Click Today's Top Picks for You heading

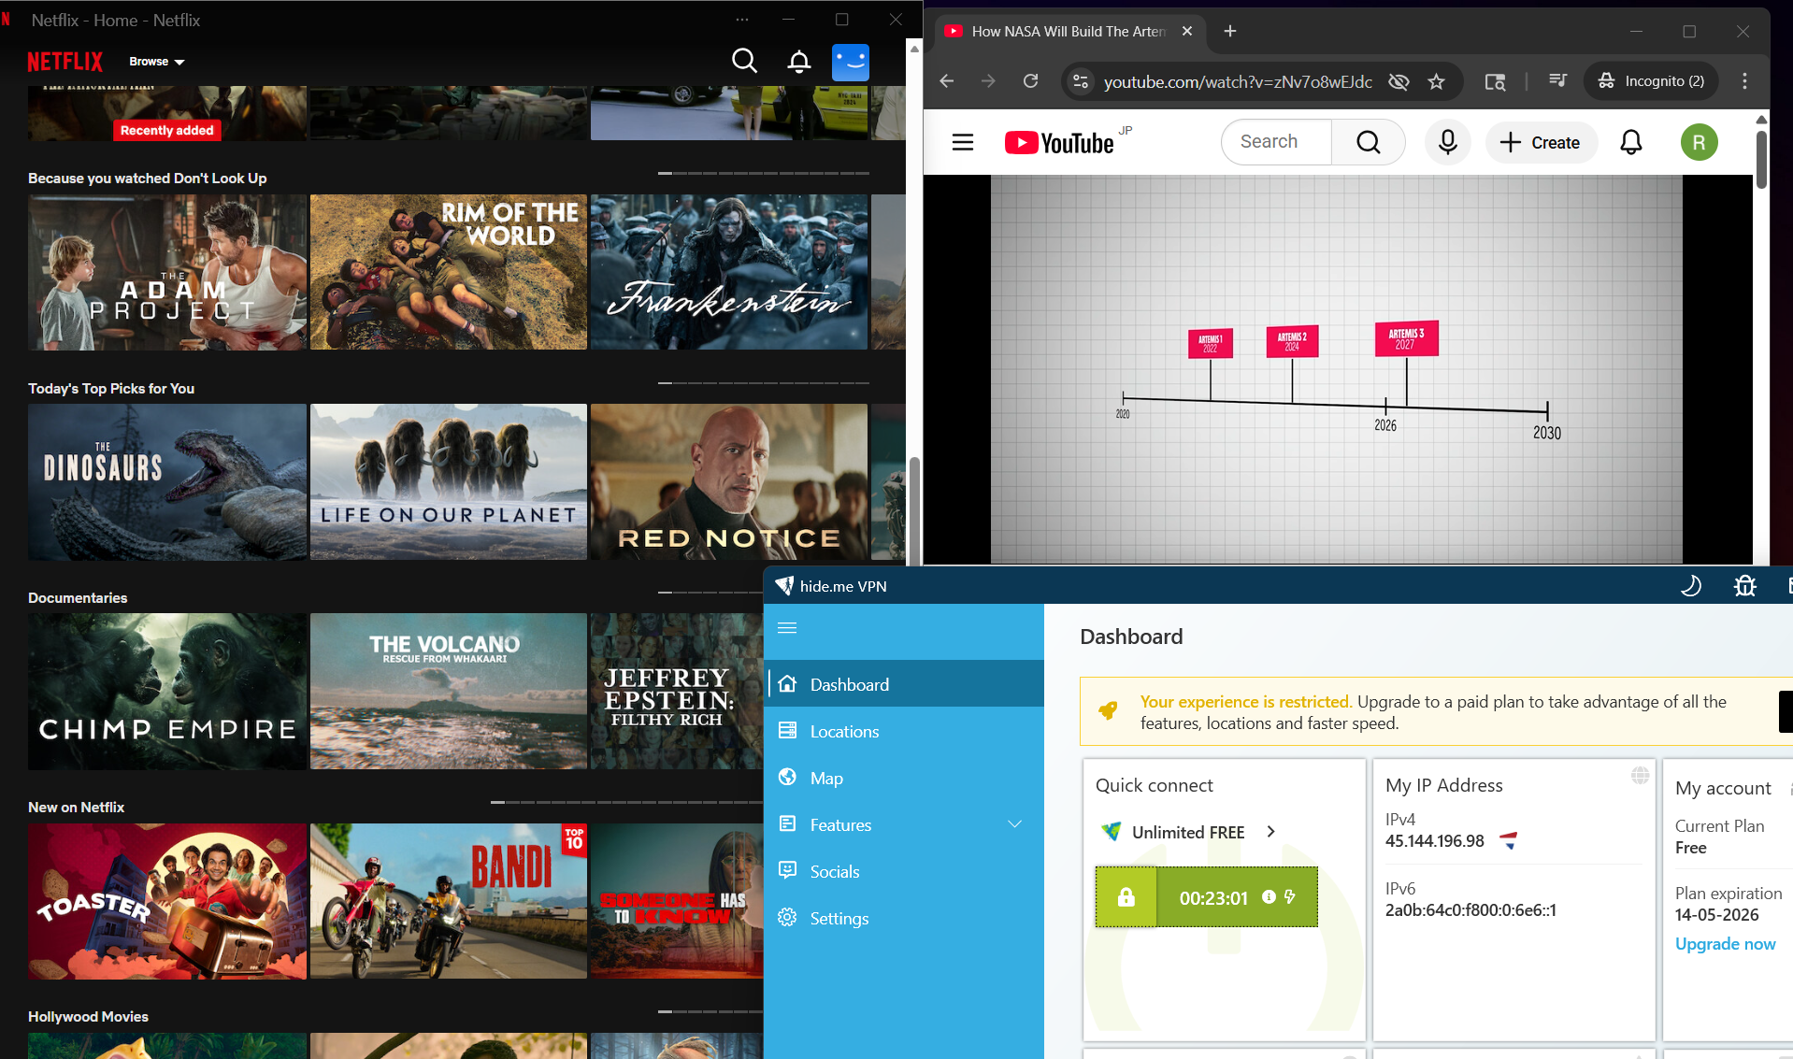pos(111,388)
